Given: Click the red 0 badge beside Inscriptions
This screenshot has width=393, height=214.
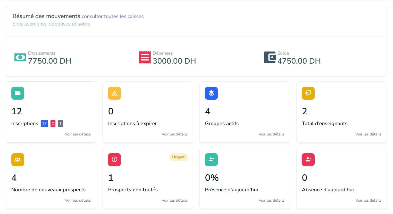Looking at the screenshot, I should 53,124.
